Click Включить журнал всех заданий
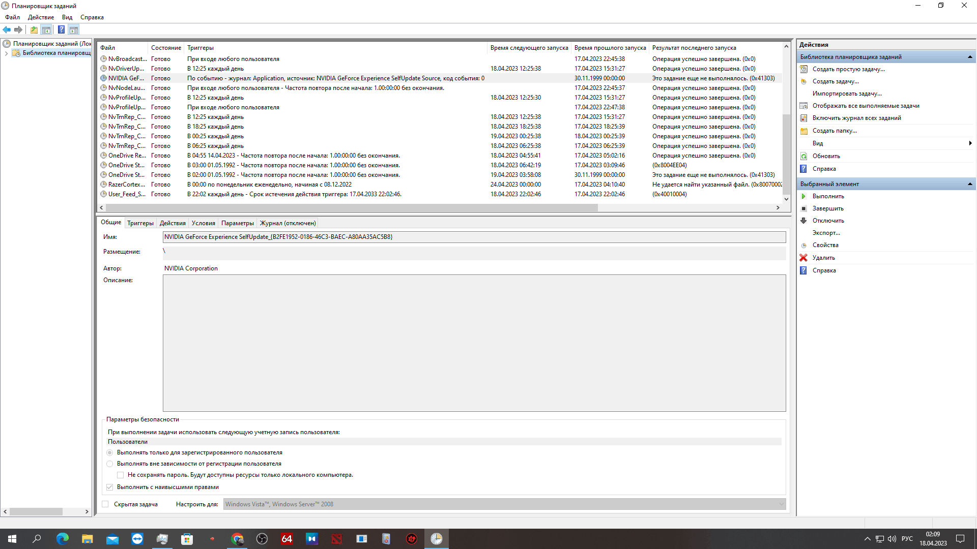Image resolution: width=977 pixels, height=549 pixels. tap(856, 118)
